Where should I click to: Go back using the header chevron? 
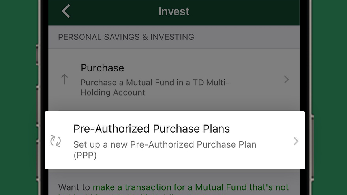(66, 11)
